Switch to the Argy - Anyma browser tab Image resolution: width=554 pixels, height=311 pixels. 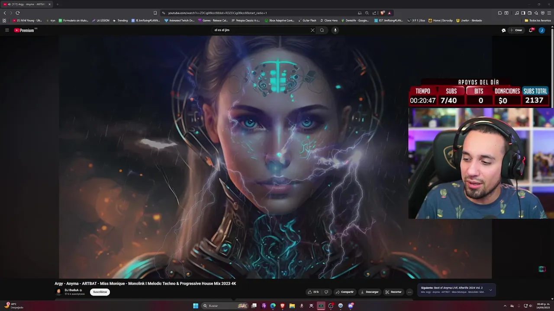pos(27,4)
